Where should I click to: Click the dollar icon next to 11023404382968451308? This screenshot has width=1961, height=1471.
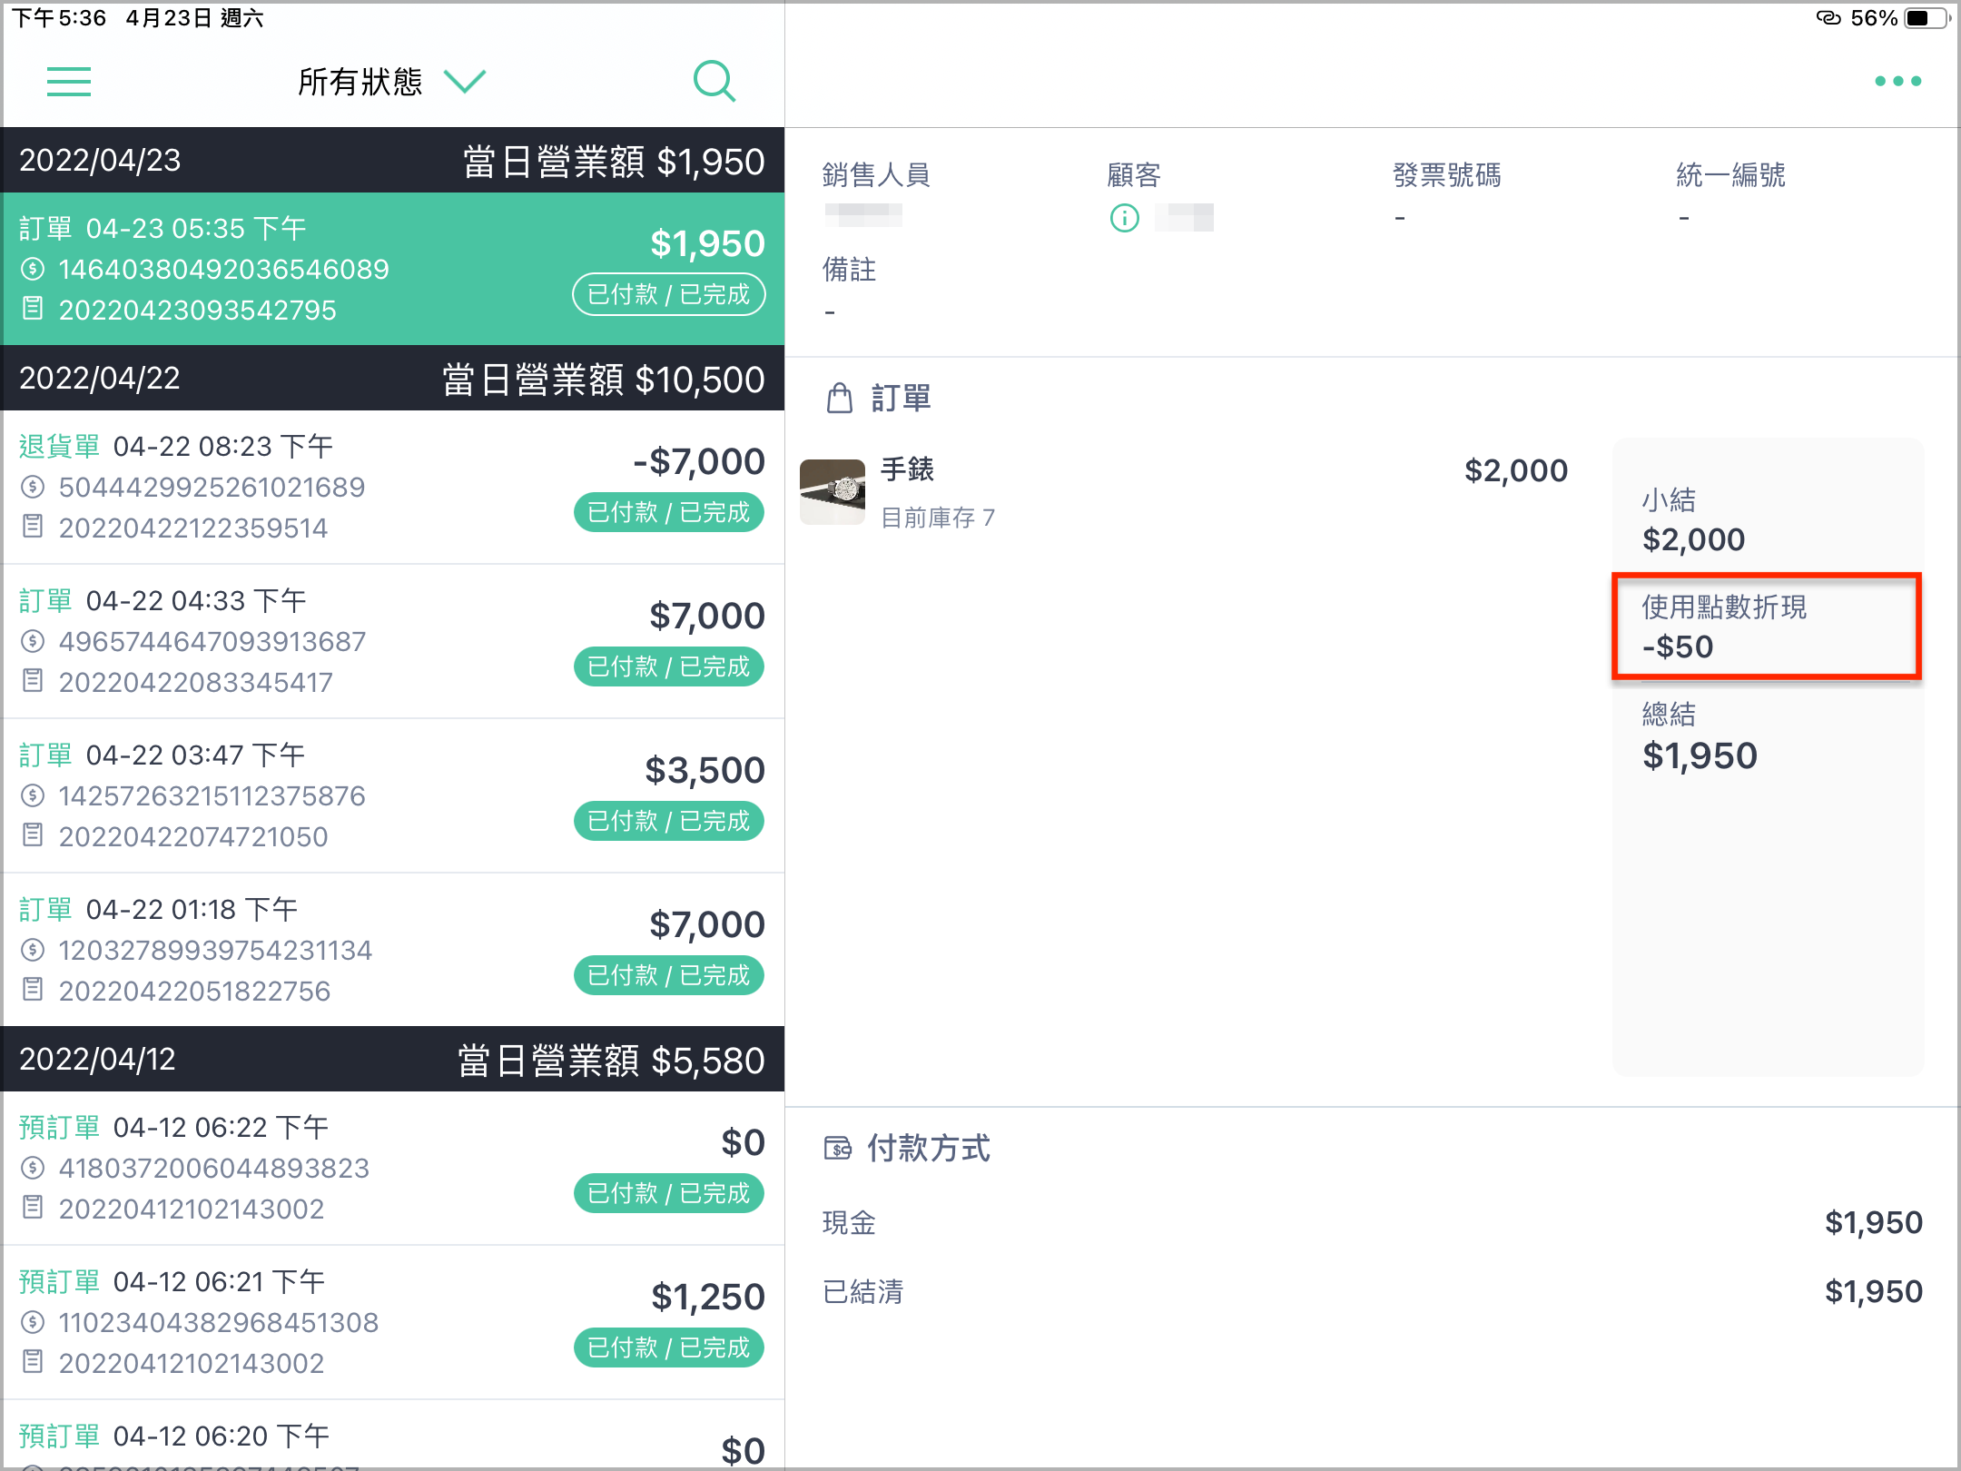[33, 1322]
